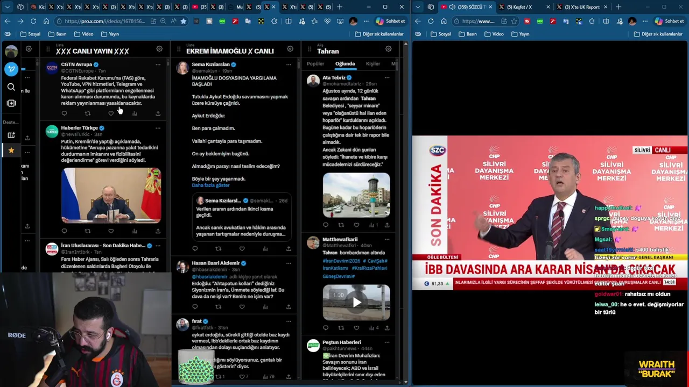This screenshot has height=387, width=689.
Task: Share the Ata Tebriz post
Action: 387,225
